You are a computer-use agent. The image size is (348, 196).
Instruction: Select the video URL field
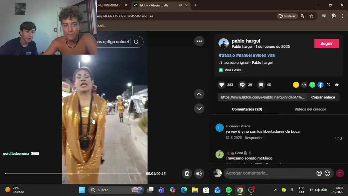point(262,97)
